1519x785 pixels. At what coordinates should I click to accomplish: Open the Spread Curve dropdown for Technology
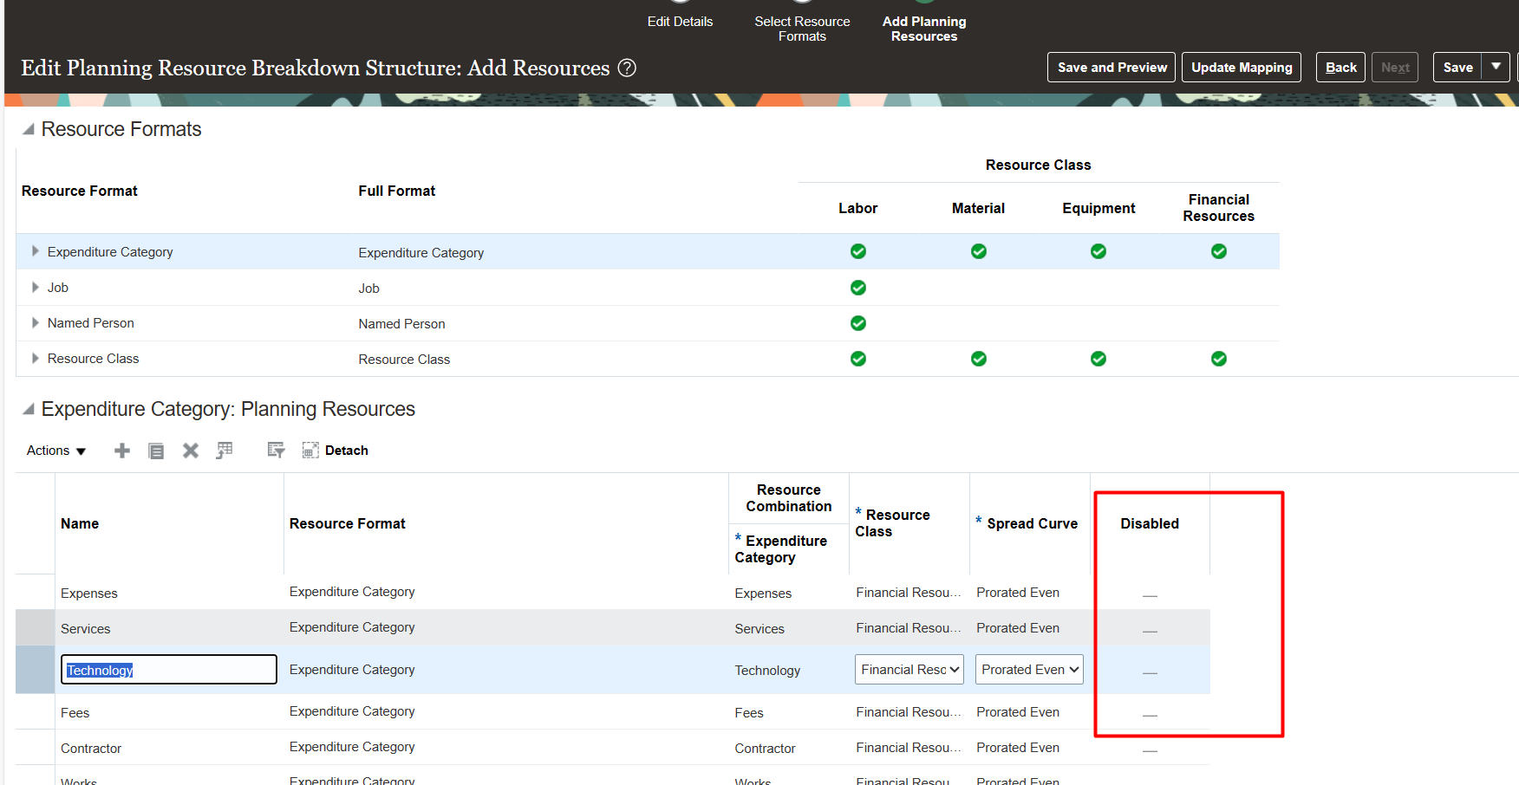pos(1028,669)
